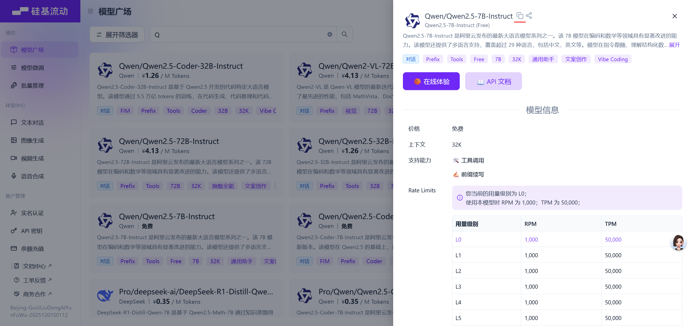Open 模型广场 in the sidebar

tap(40, 50)
